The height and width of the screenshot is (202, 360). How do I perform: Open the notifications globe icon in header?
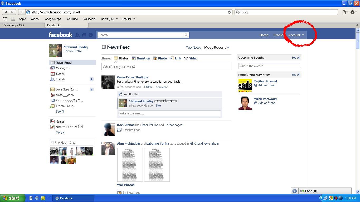(91, 35)
